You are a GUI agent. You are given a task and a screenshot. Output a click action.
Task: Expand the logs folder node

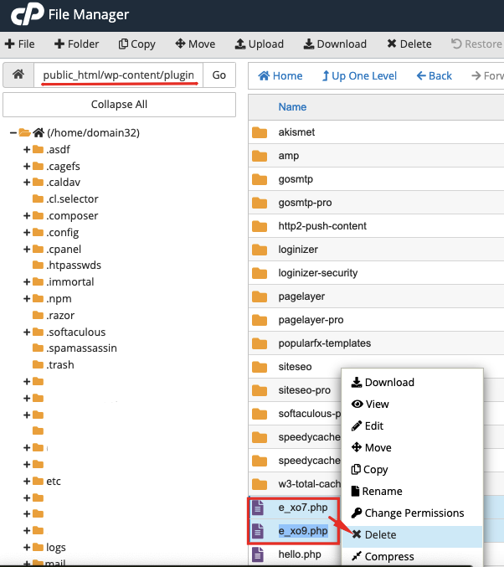pos(27,547)
